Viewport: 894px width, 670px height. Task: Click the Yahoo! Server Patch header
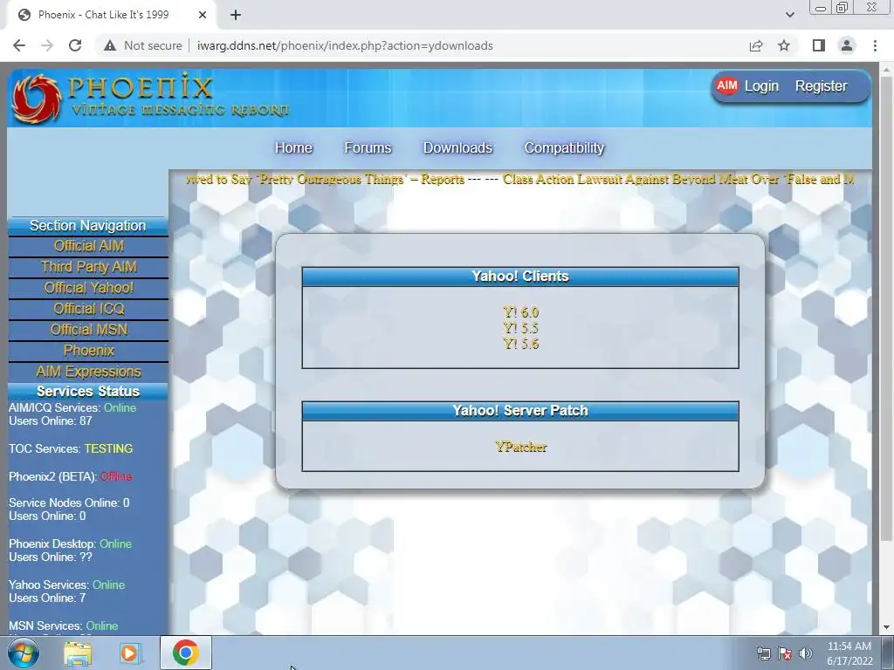point(520,411)
